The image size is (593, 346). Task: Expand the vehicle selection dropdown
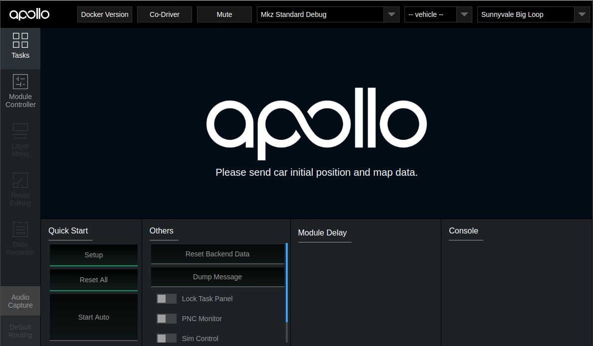coord(438,14)
